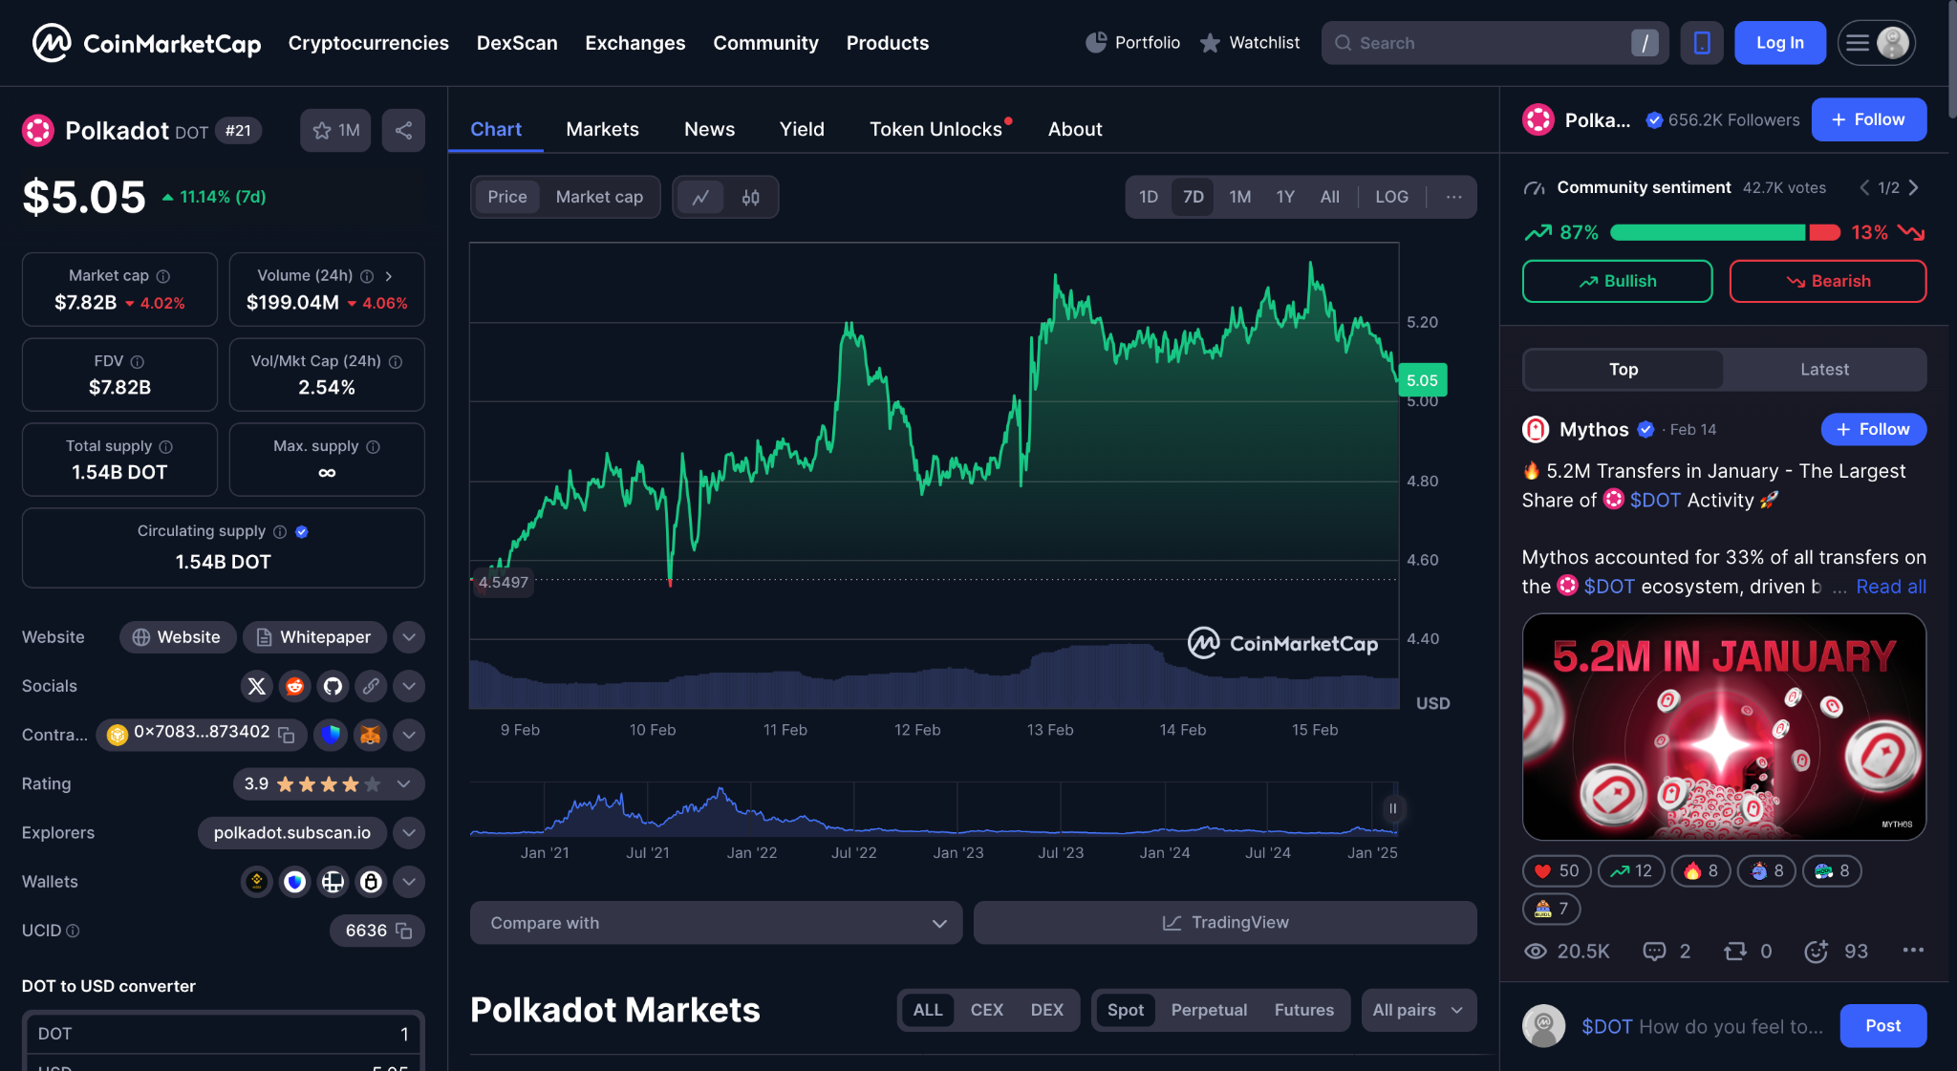Image resolution: width=1957 pixels, height=1071 pixels.
Task: Go to next sentiment page arrow
Action: tap(1914, 187)
